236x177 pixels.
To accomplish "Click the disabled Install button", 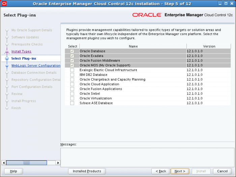I will pos(201,171).
